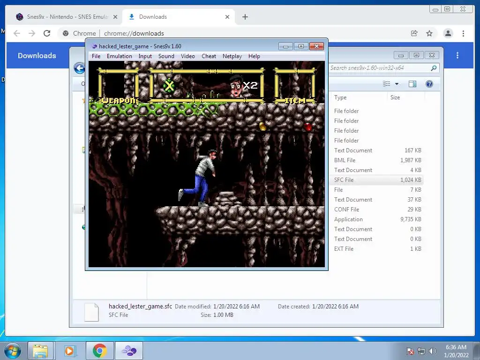Click the volume speaker tray icon
The image size is (480, 360).
pyautogui.click(x=432, y=351)
